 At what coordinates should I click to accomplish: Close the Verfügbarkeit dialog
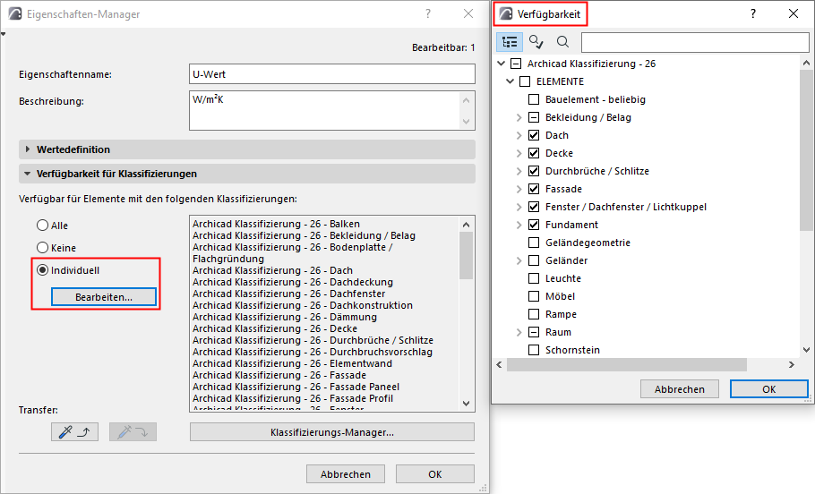click(794, 14)
